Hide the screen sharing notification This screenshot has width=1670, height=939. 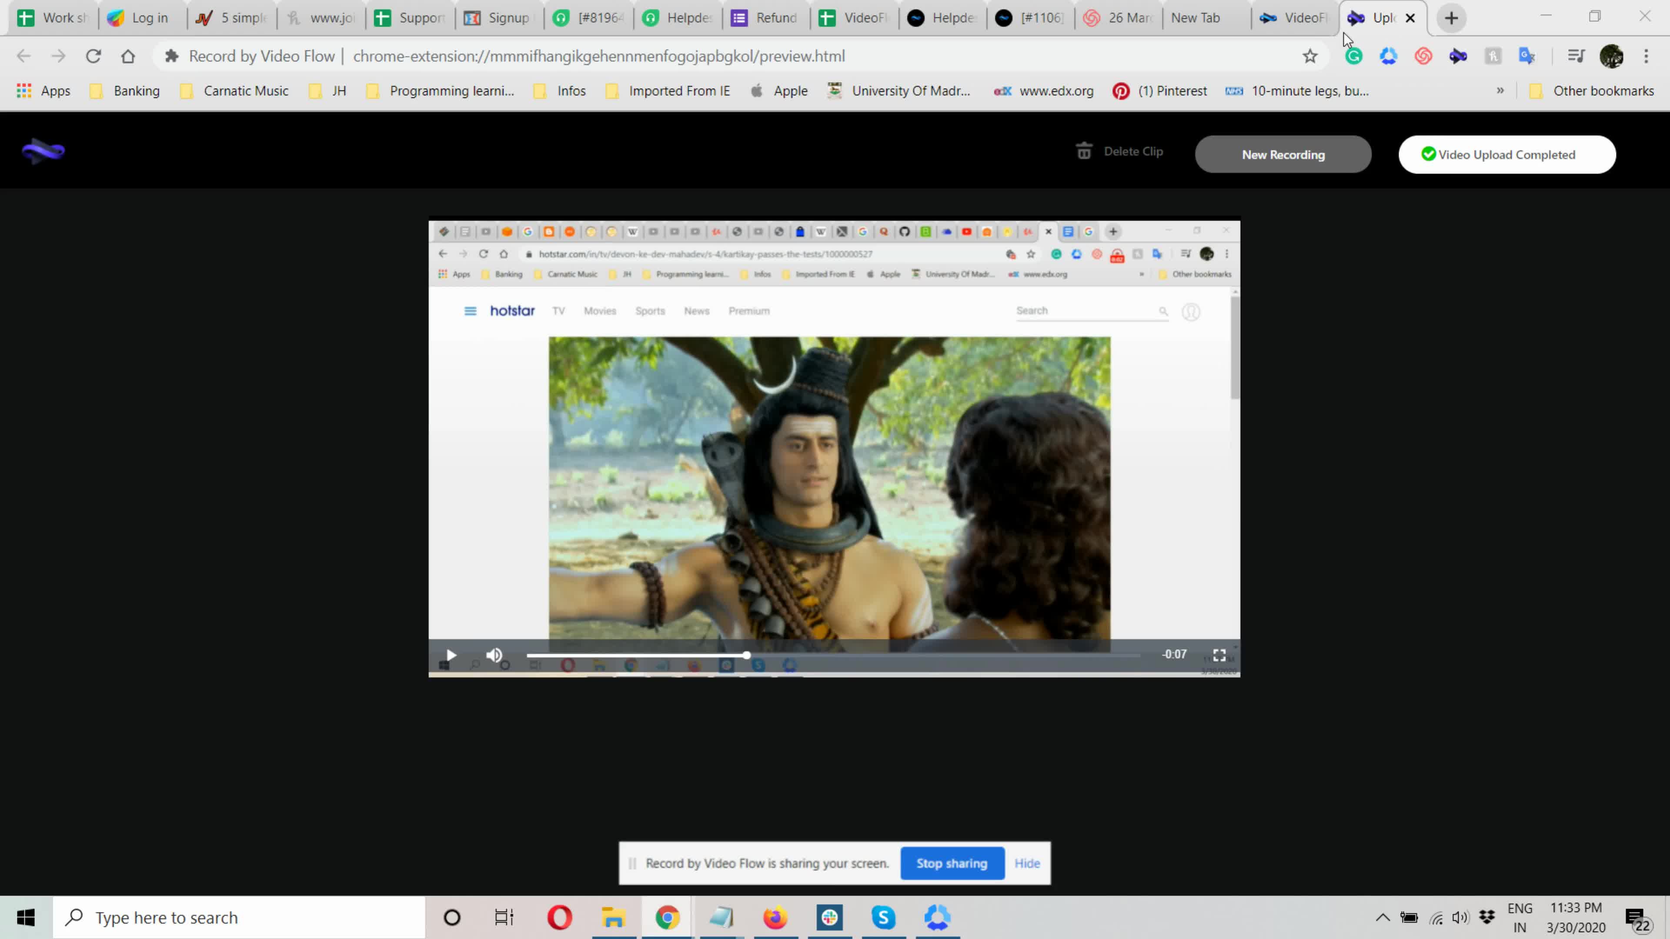pos(1027,863)
